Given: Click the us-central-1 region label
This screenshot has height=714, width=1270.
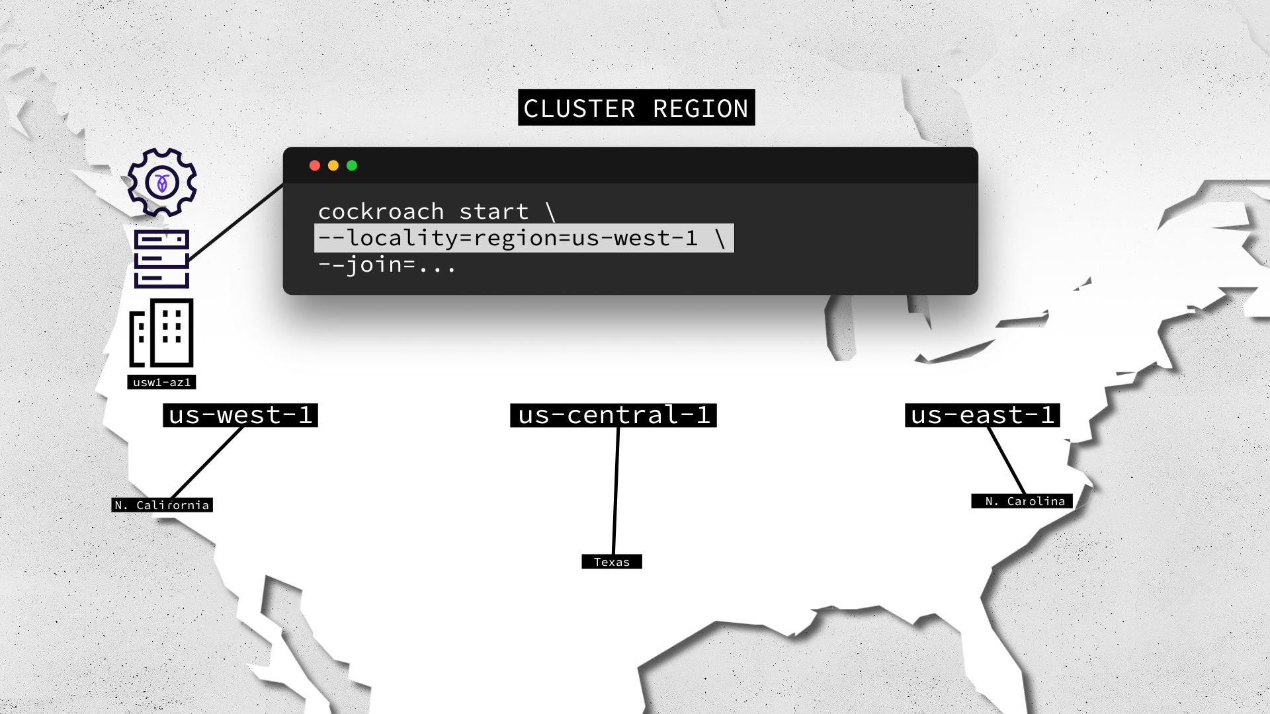Looking at the screenshot, I should click(613, 414).
